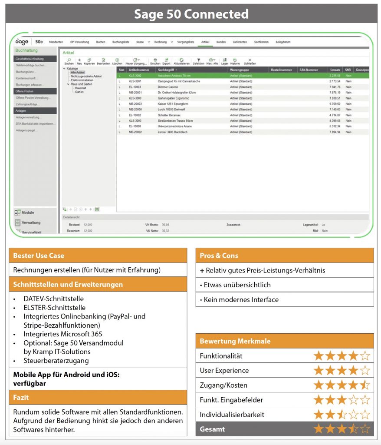This screenshot has width=381, height=445.
Task: Sort by Artikelnummer column header
Action: point(141,70)
